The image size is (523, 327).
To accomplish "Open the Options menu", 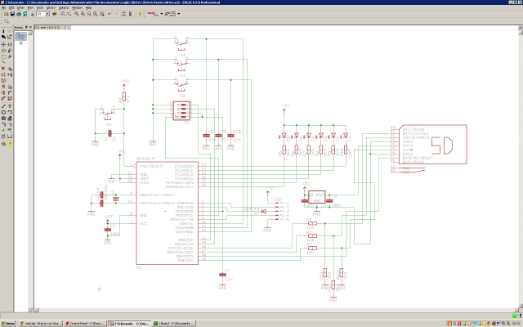I will (x=64, y=7).
